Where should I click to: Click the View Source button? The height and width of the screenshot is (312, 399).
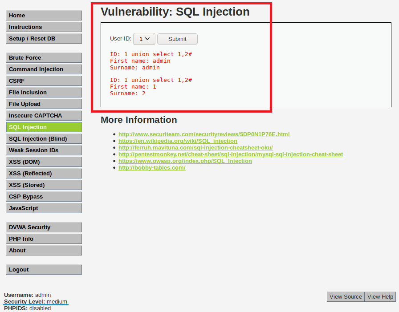tap(346, 297)
